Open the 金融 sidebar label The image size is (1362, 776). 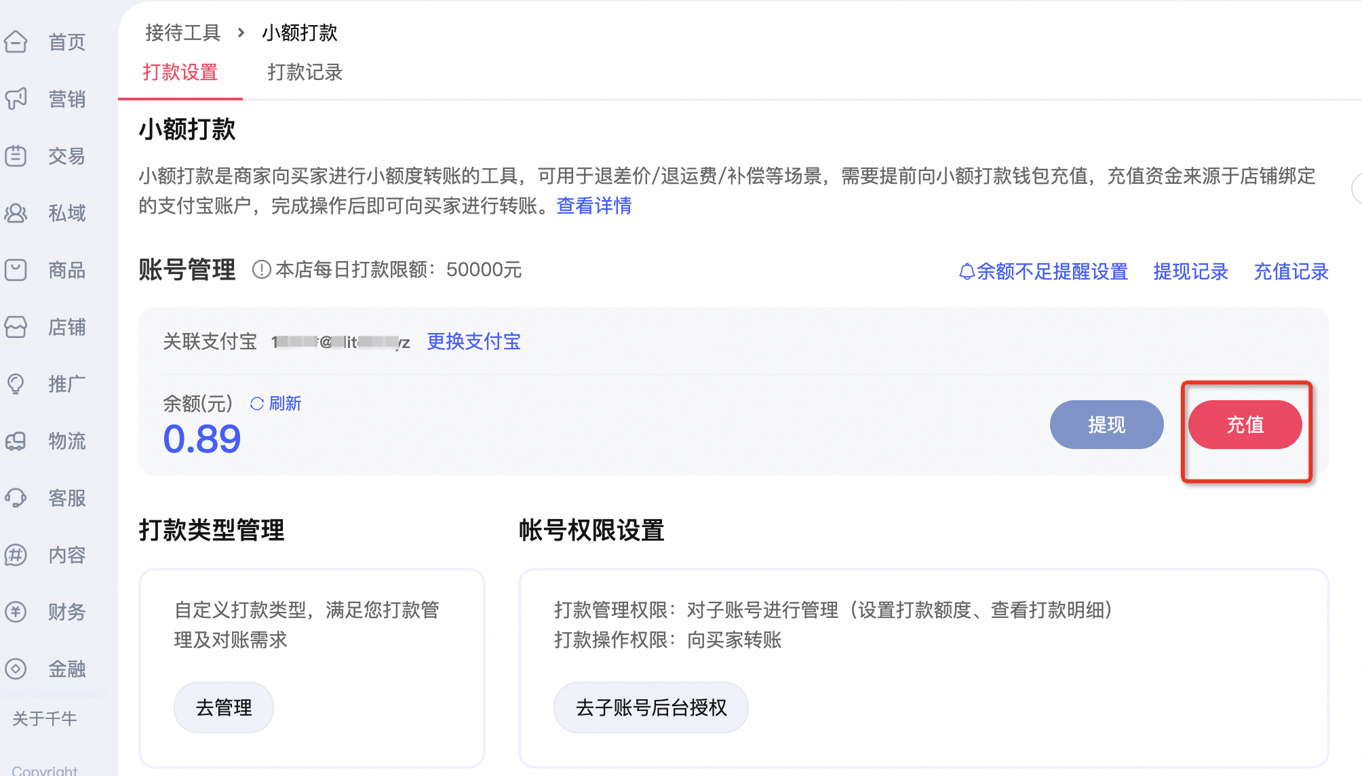[x=67, y=669]
